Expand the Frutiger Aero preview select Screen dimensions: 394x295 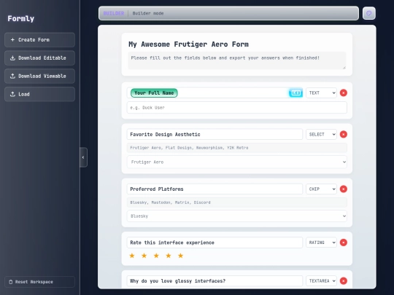(237, 162)
